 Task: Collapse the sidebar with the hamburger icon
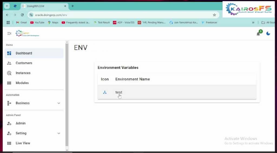[x=9, y=33]
